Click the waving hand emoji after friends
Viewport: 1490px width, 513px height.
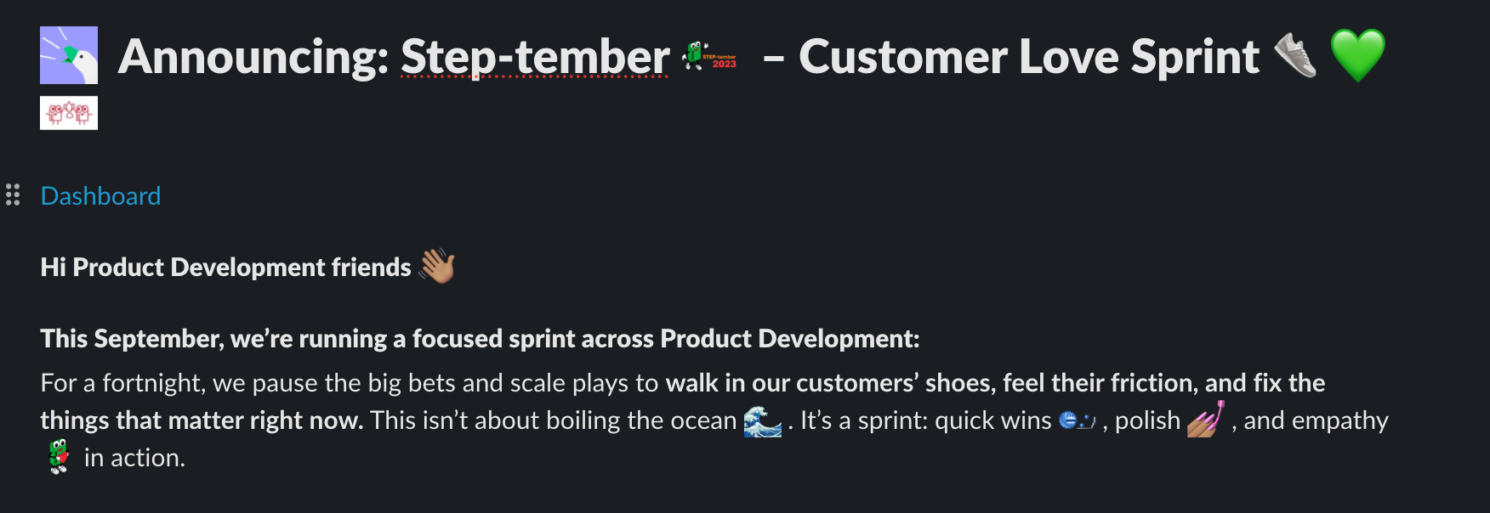click(x=437, y=267)
